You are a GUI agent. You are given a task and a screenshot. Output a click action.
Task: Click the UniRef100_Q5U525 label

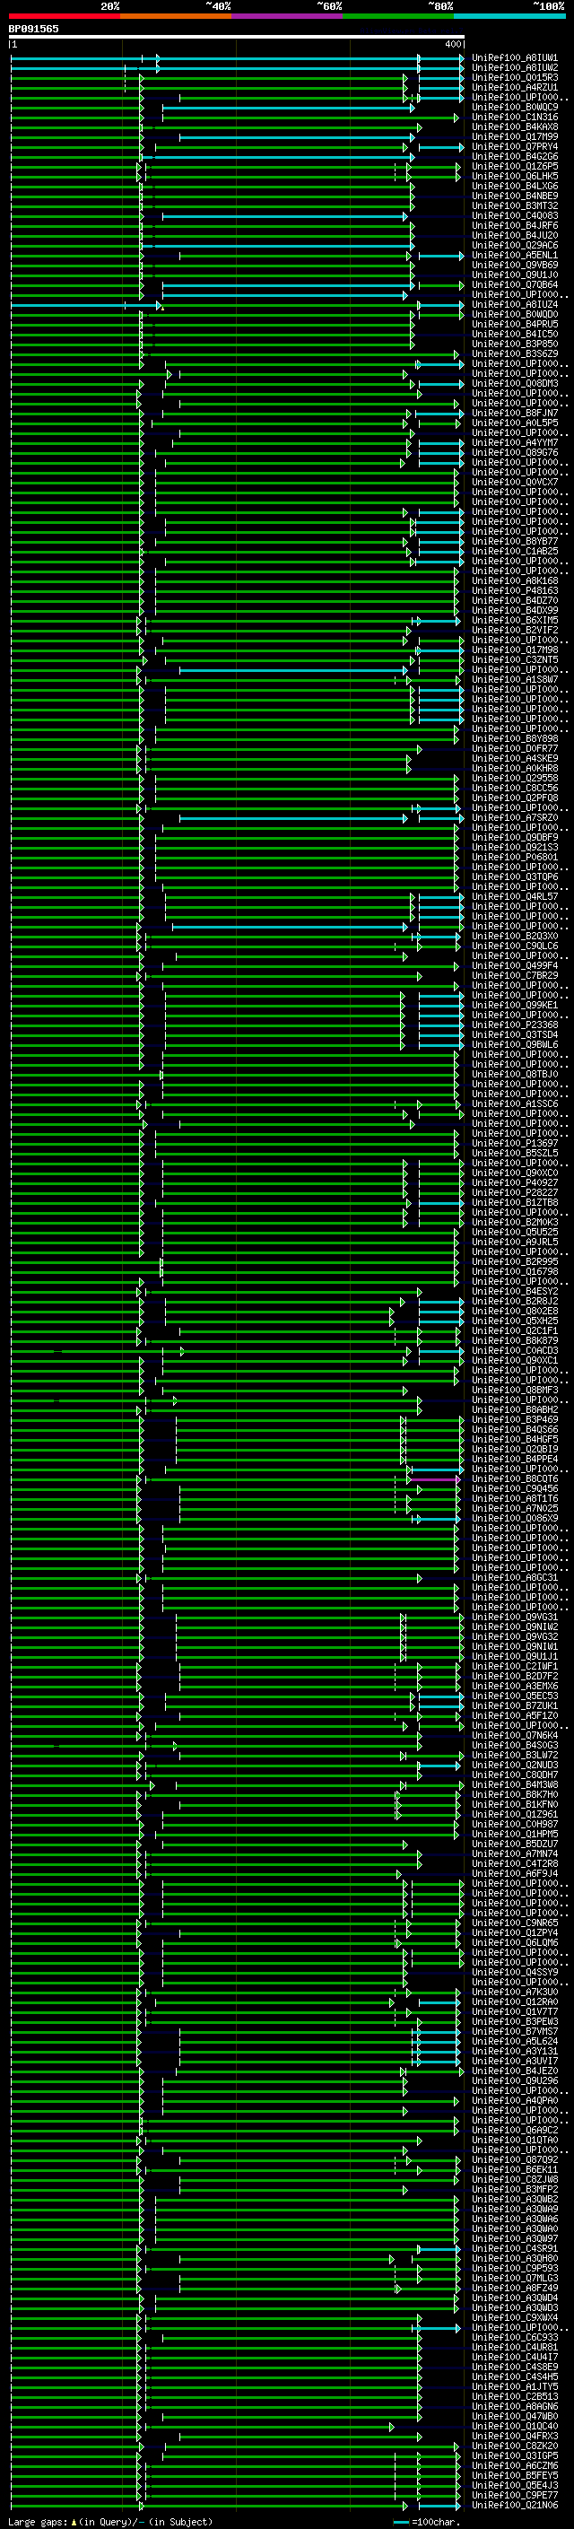click(514, 1232)
